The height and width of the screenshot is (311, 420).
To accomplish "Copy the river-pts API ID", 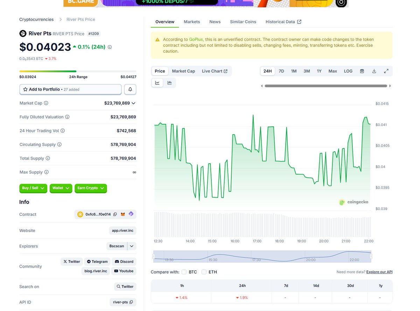I will [x=131, y=302].
